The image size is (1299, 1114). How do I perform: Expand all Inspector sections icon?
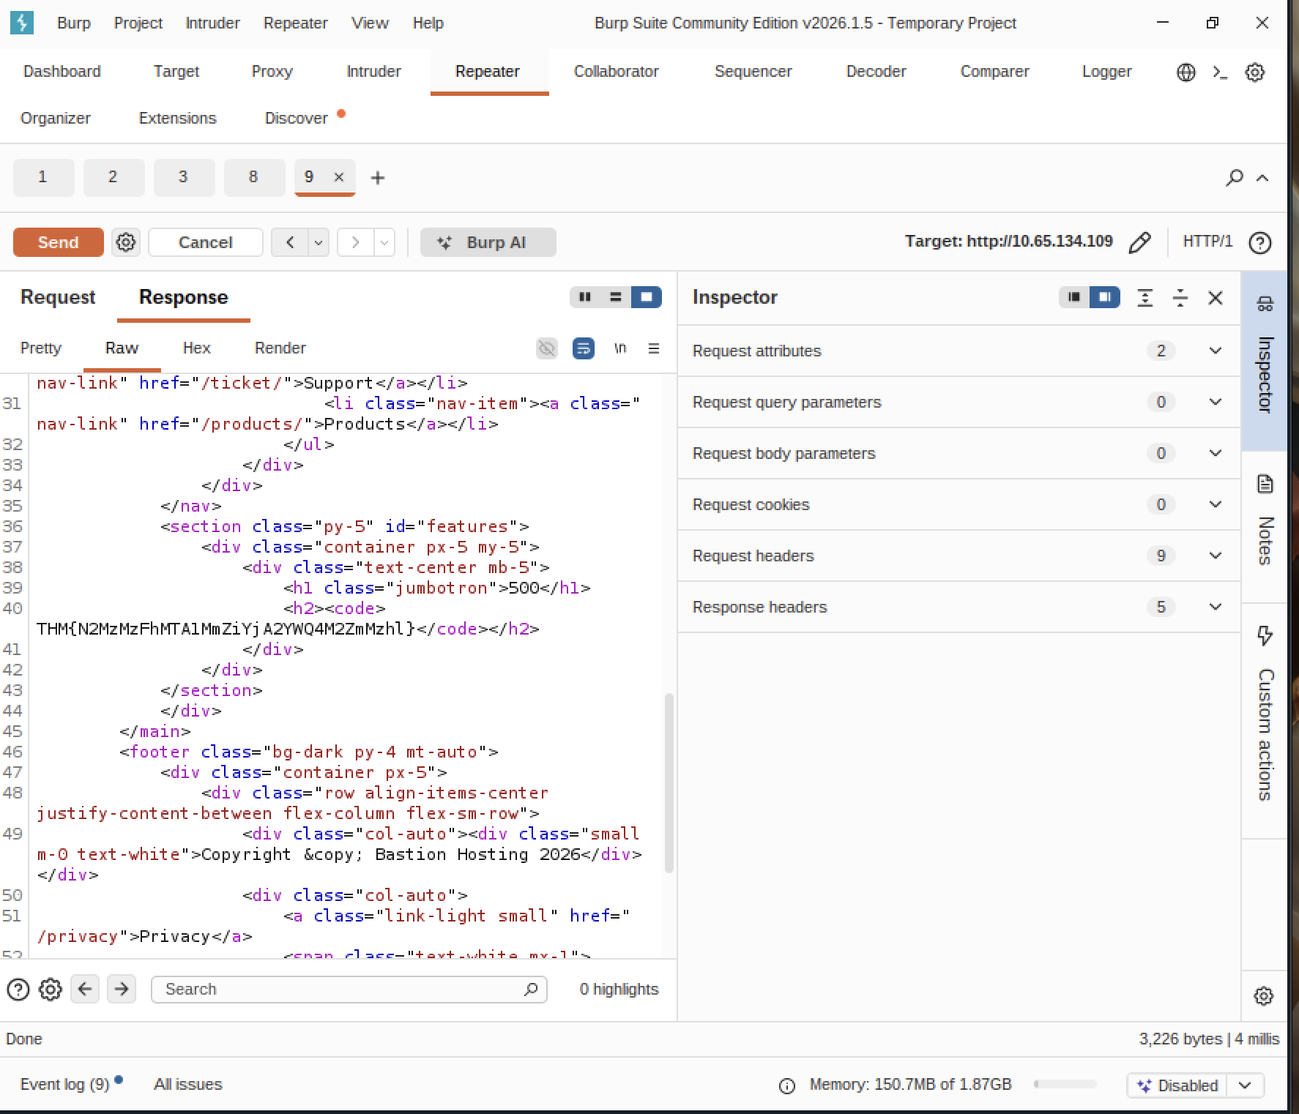pos(1145,297)
